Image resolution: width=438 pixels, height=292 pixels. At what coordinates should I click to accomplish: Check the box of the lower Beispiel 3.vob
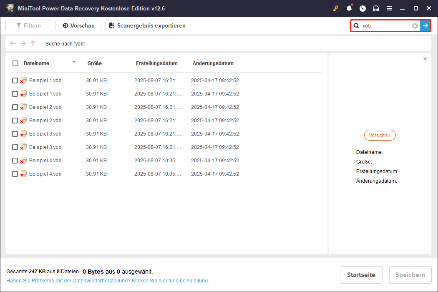15,147
